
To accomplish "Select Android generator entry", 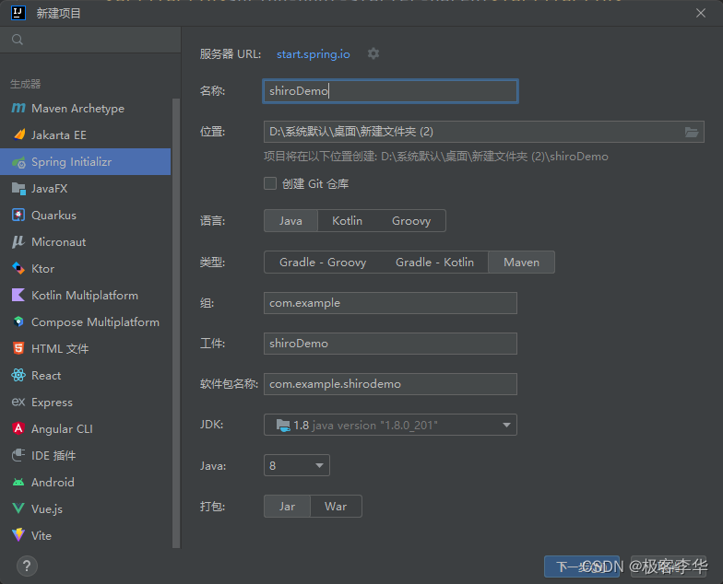I will (x=85, y=483).
